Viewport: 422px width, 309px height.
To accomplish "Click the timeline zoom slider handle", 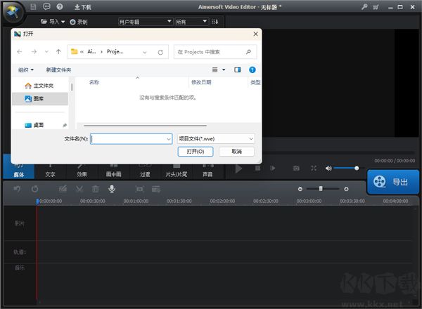I will (x=321, y=189).
